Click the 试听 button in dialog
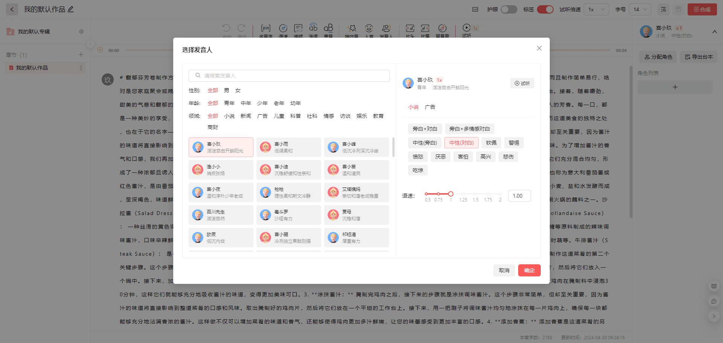723x343 pixels. [x=522, y=83]
